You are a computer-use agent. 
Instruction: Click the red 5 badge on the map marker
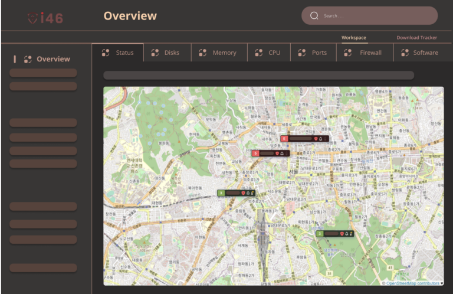coord(255,153)
